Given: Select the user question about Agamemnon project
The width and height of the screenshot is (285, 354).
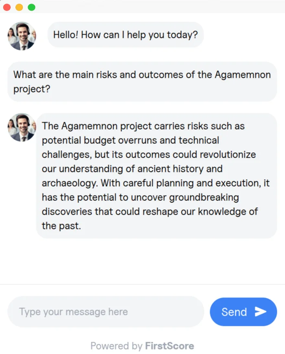Looking at the screenshot, I should [142, 81].
